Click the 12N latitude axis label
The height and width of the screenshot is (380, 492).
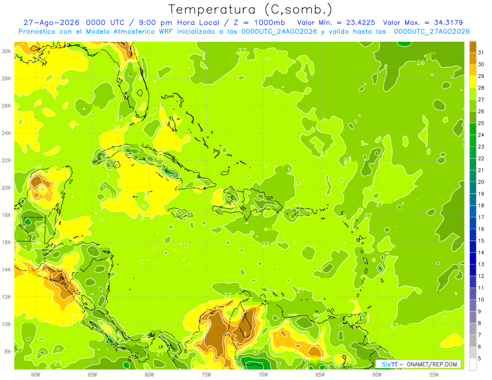[7, 297]
